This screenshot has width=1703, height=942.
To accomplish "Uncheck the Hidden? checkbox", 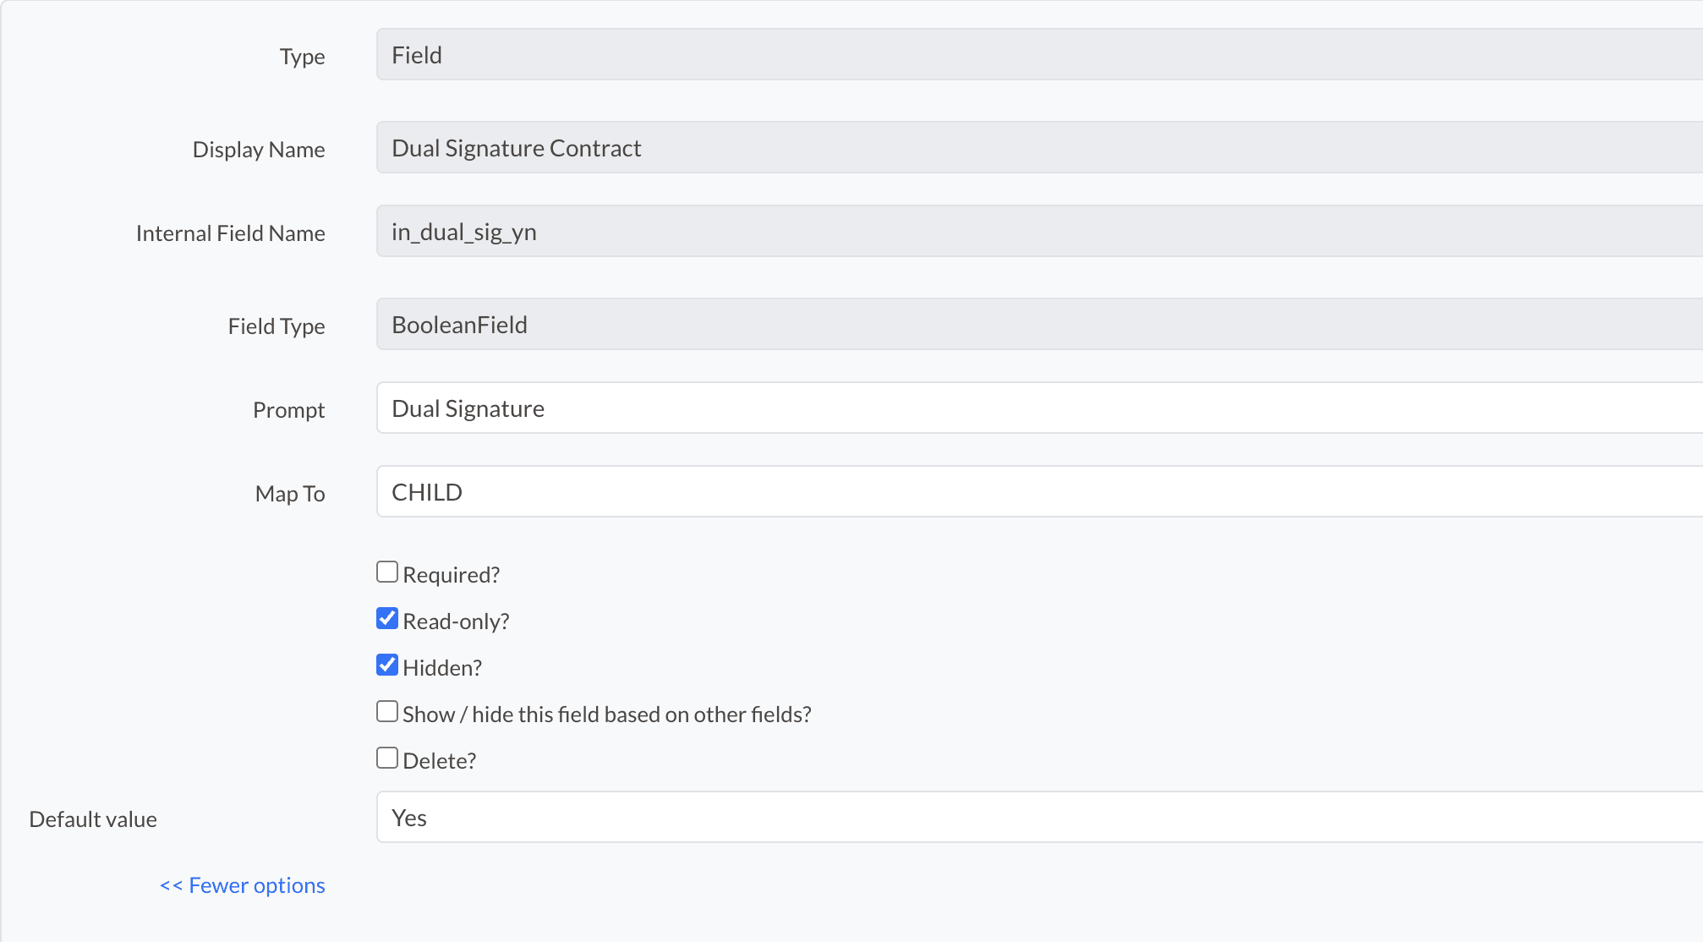I will tap(387, 665).
